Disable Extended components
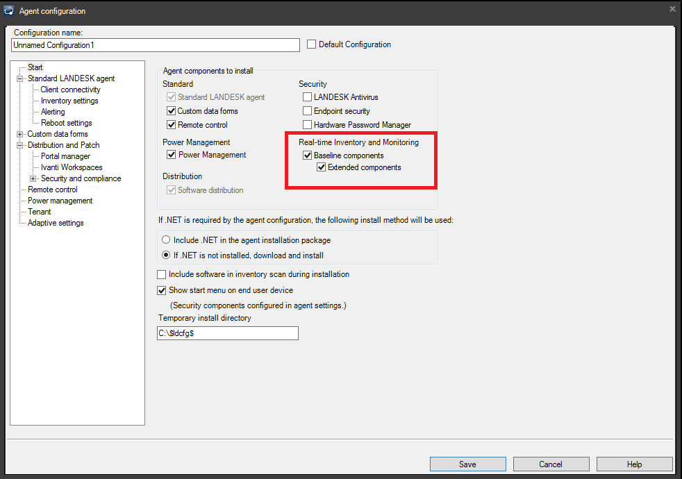The width and height of the screenshot is (682, 479). (x=321, y=167)
